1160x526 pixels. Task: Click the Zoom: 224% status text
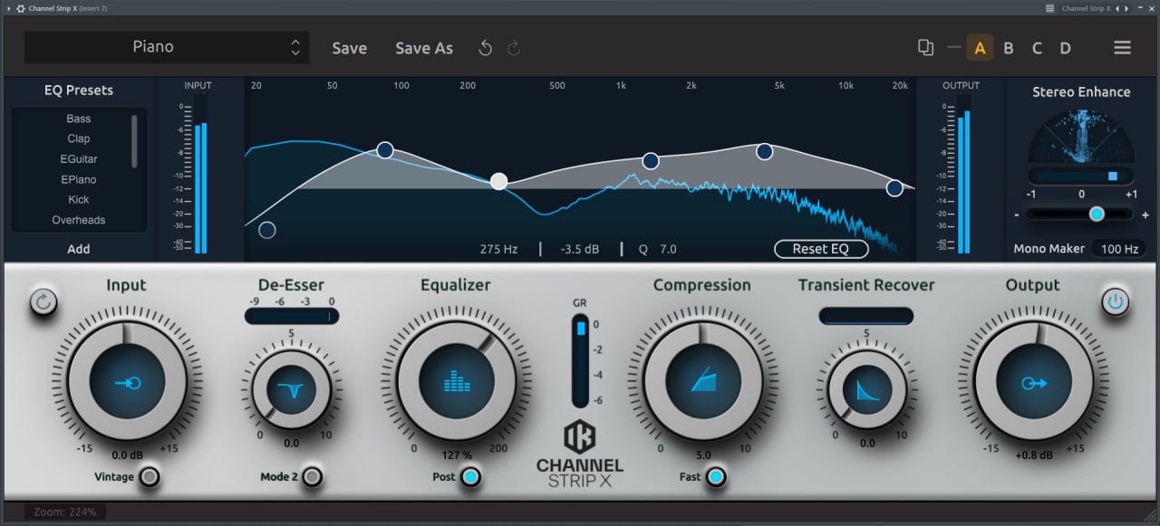[64, 512]
